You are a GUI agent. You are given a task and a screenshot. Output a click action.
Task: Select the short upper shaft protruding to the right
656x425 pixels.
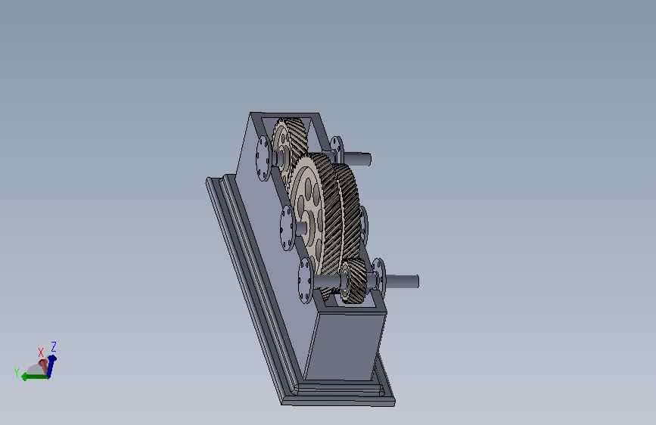357,159
